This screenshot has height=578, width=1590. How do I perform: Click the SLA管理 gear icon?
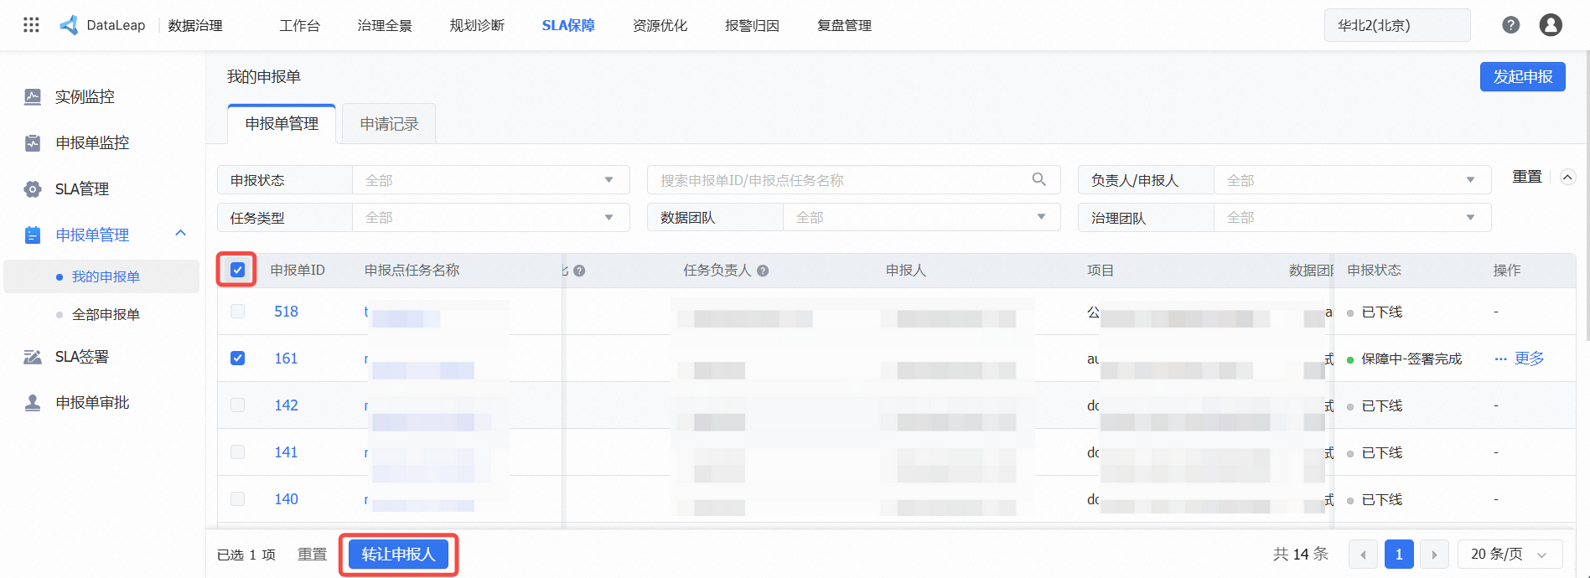coord(33,188)
